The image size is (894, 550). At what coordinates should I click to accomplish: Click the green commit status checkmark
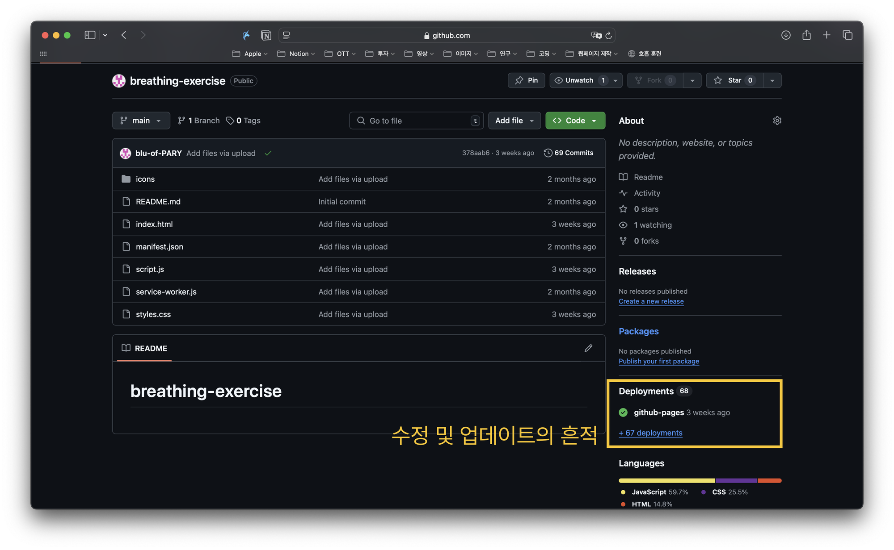(268, 153)
